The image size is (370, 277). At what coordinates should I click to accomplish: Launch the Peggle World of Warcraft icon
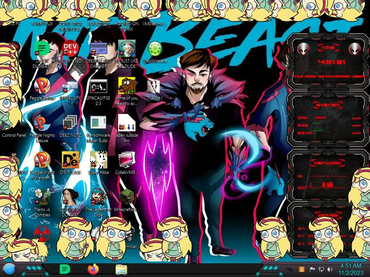pos(42,160)
